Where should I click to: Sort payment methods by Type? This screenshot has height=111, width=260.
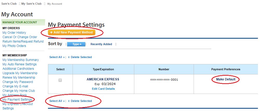click(x=76, y=44)
